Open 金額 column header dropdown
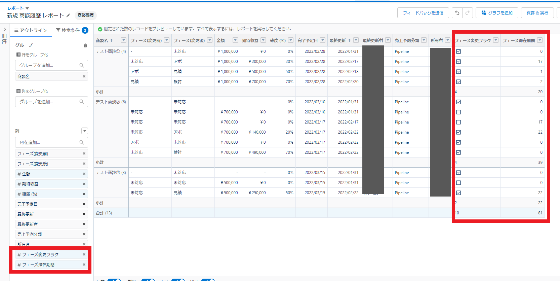This screenshot has width=560, height=281. click(235, 40)
